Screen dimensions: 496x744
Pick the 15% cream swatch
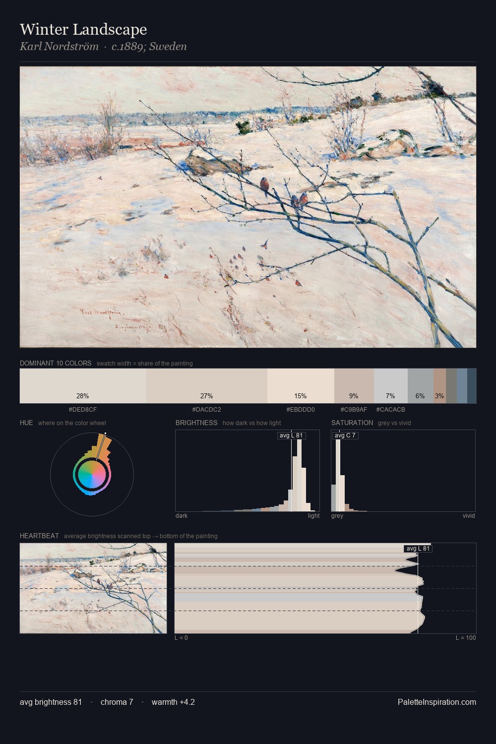tap(301, 385)
